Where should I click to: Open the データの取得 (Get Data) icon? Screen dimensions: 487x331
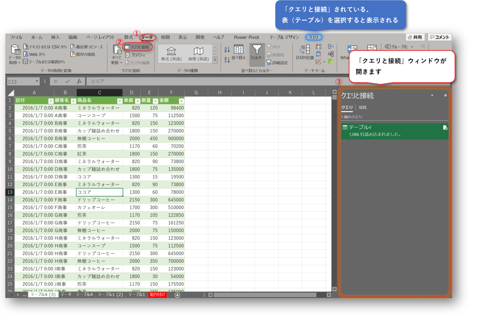[15, 53]
